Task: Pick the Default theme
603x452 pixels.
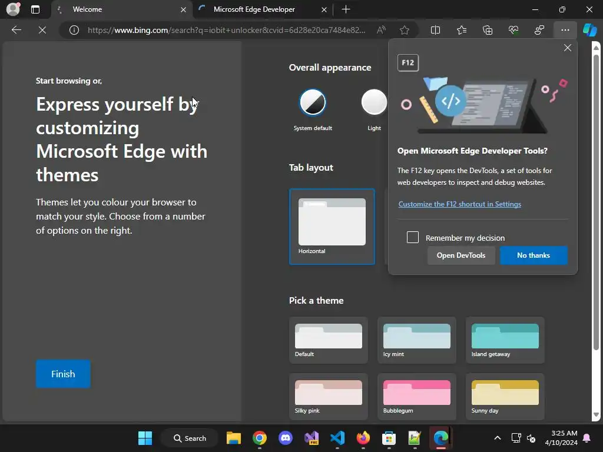Action: [x=329, y=340]
